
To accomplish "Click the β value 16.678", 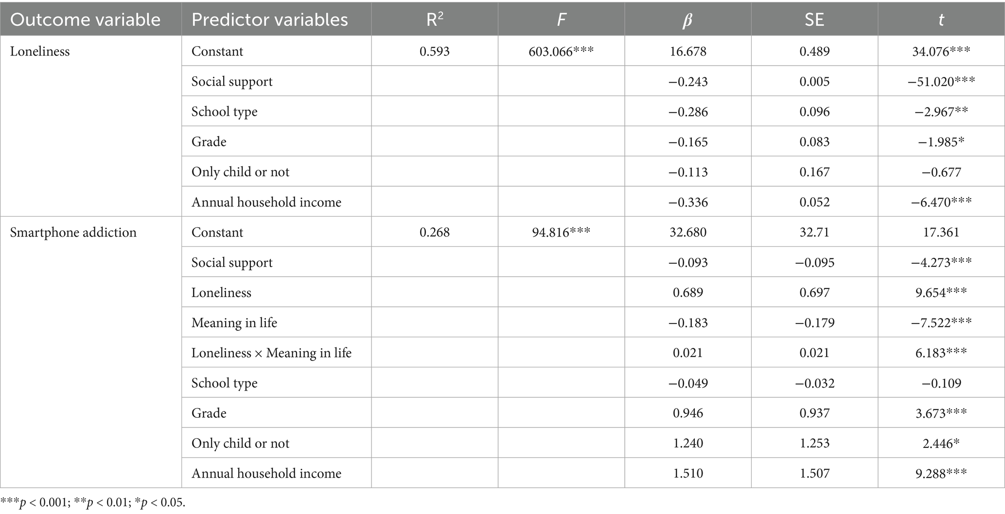I will pos(688,51).
